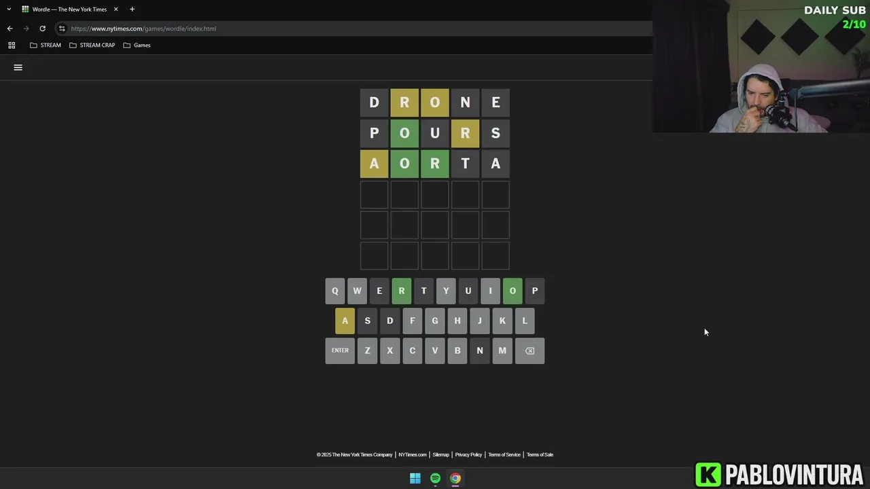The height and width of the screenshot is (489, 870).
Task: Tap the V key on Wordle keyboard
Action: [x=434, y=350]
